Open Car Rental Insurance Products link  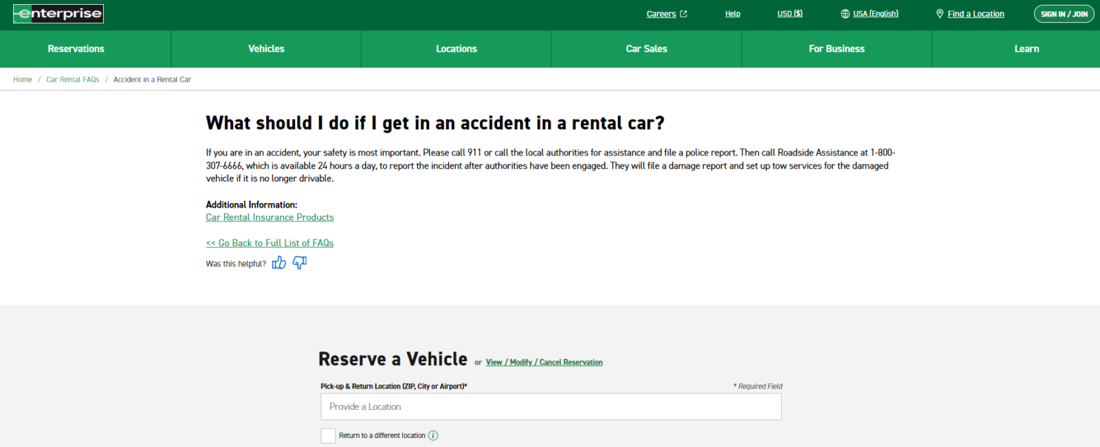pos(269,217)
